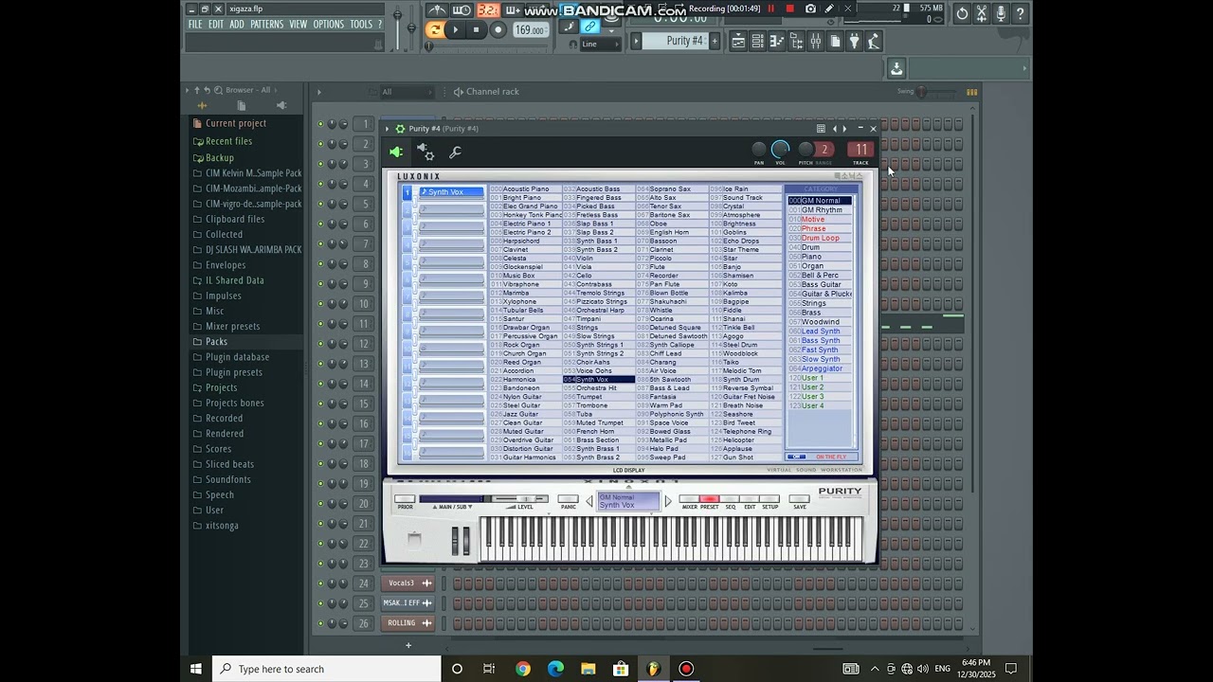Screen dimensions: 1213x682
Task: Open the channel filter All dropdown
Action: [407, 92]
